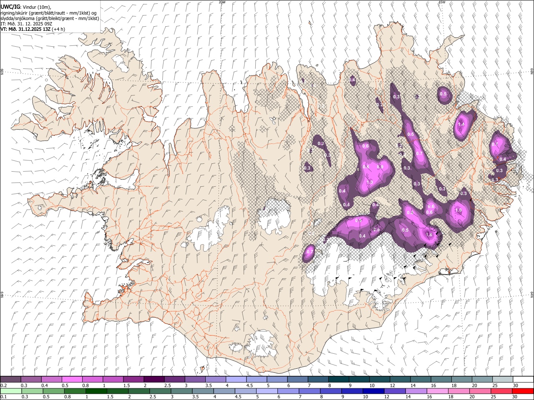Click the 1.6 snowfall value on the map
This screenshot has width=534, height=400.
429,235
